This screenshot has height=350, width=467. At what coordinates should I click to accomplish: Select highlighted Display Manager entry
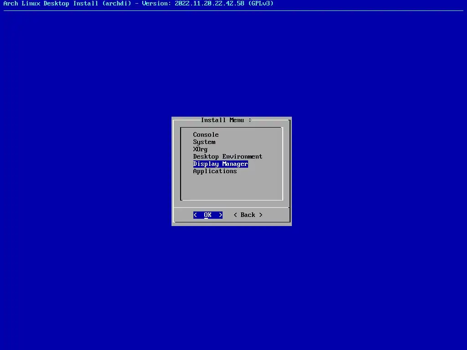coord(220,164)
